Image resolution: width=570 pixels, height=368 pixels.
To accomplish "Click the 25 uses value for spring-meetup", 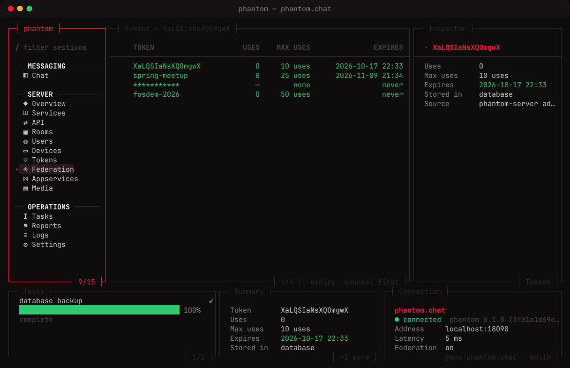I will point(295,76).
